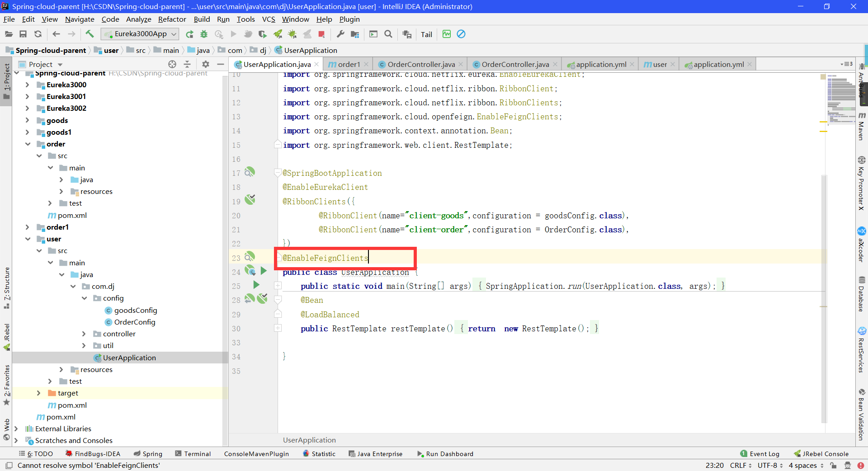Hide the Project tool window
This screenshot has height=471, width=868.
[221, 64]
